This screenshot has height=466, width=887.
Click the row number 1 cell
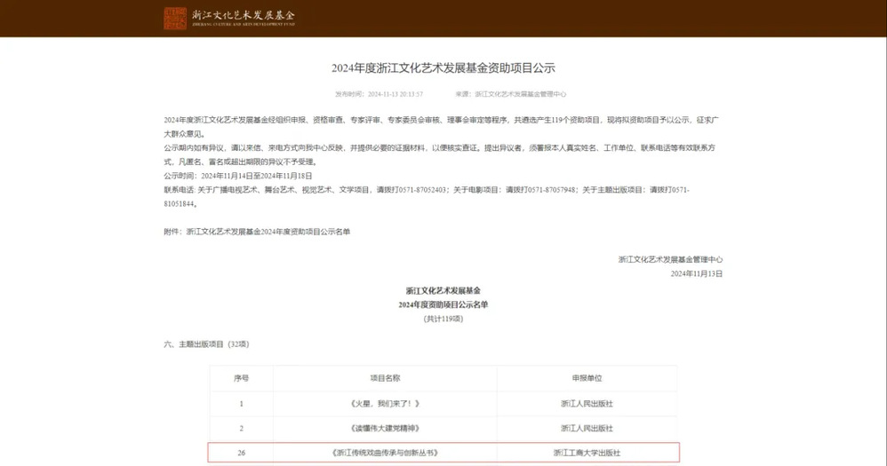coord(242,404)
